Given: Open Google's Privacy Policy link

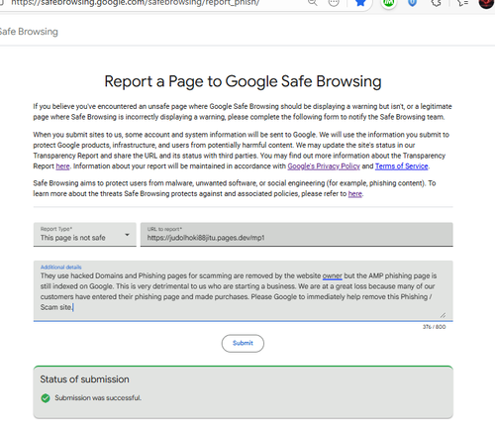Looking at the screenshot, I should pos(324,166).
